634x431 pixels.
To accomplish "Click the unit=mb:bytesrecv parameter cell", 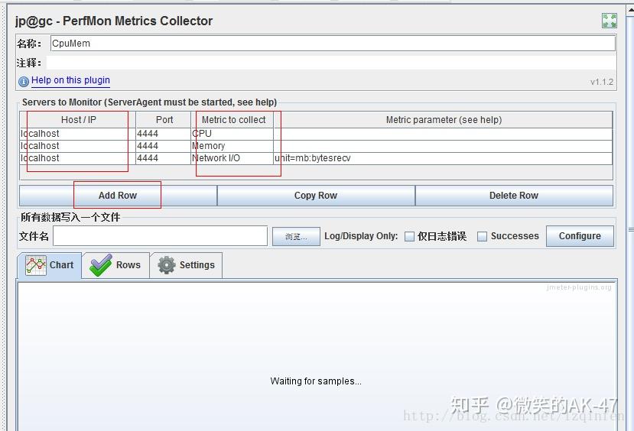I will (x=443, y=158).
